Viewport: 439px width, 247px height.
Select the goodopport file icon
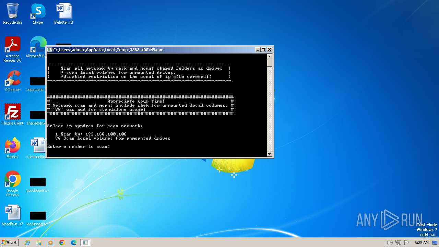coord(38,185)
